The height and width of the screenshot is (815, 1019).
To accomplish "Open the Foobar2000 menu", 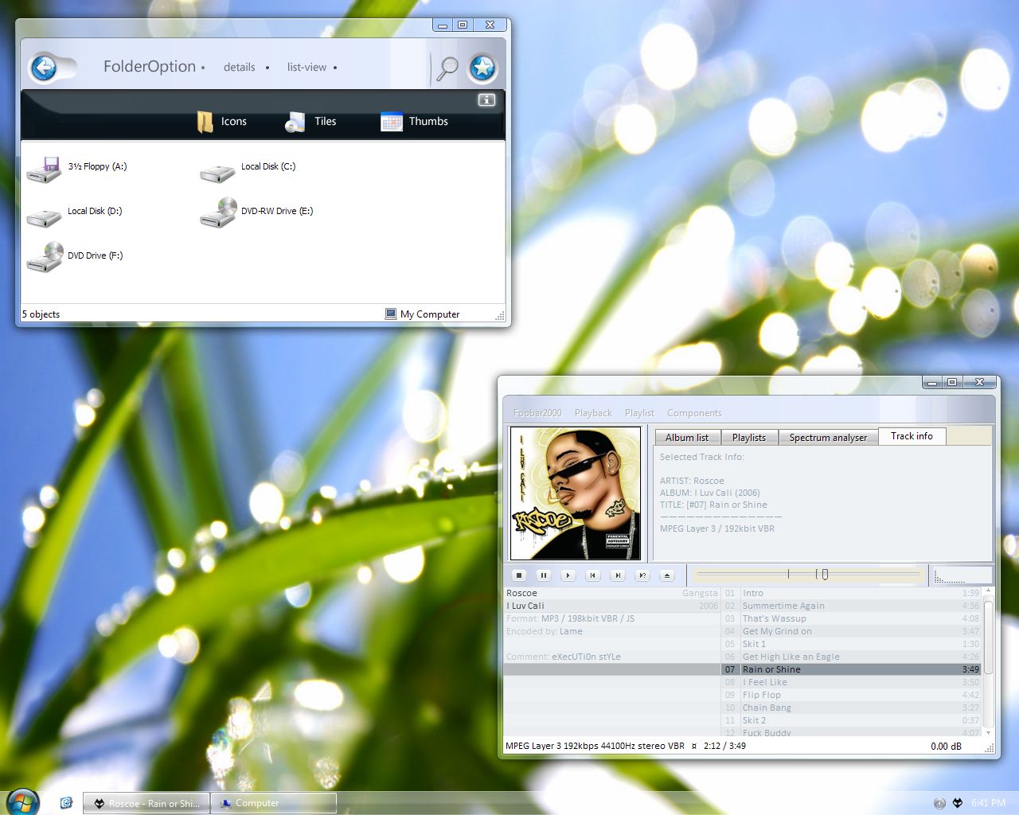I will pyautogui.click(x=537, y=413).
